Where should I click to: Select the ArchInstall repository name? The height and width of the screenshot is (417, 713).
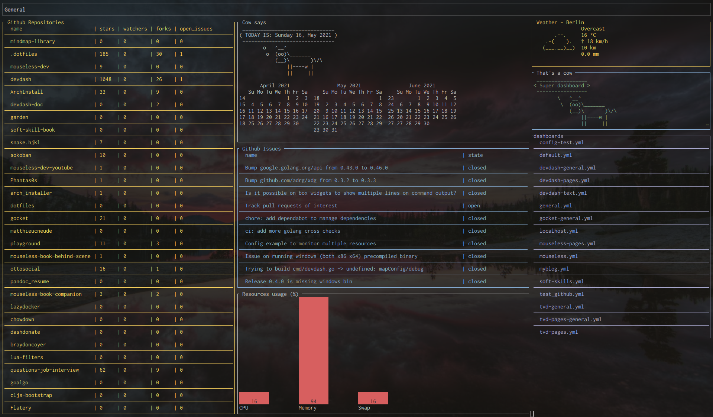point(27,92)
